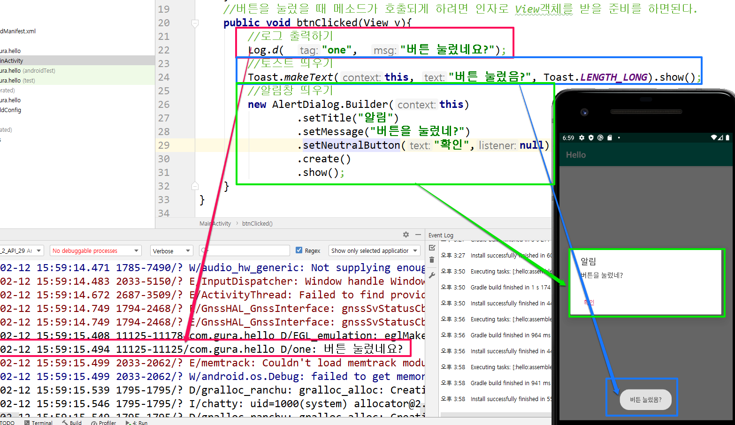Click the Event Log panel title
Screen dimensions: 735x425
coord(441,235)
